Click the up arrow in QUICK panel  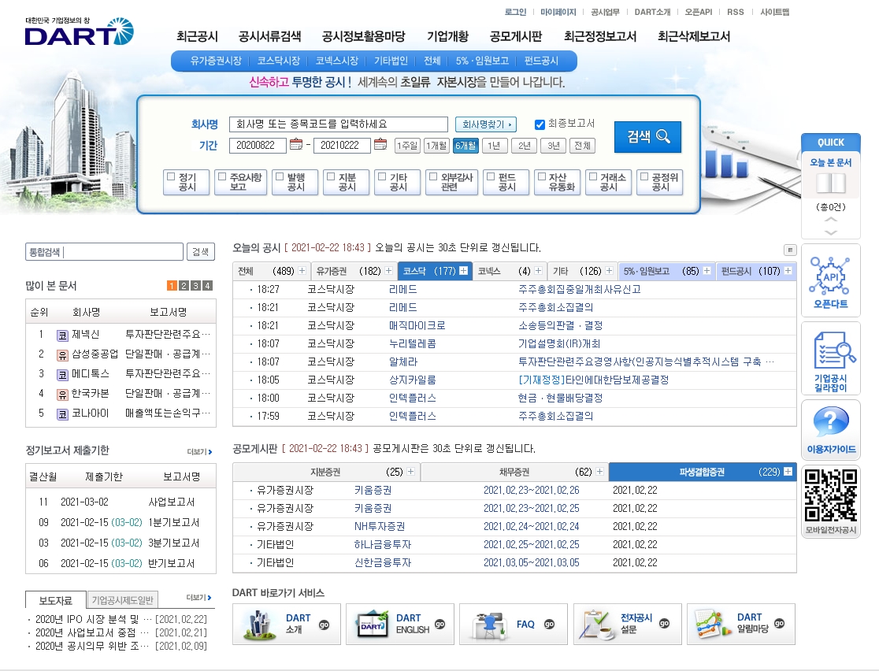(x=831, y=220)
